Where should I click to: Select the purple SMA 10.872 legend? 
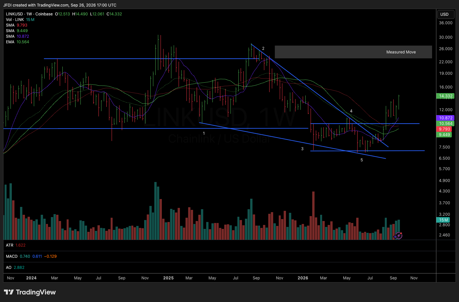[18, 36]
